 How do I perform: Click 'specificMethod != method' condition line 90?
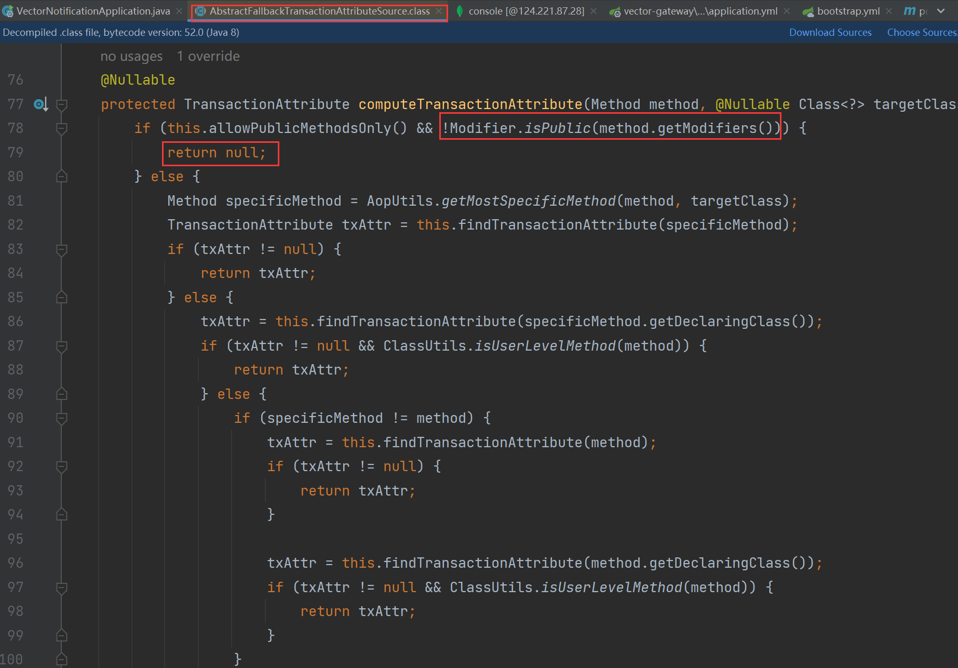coord(366,418)
